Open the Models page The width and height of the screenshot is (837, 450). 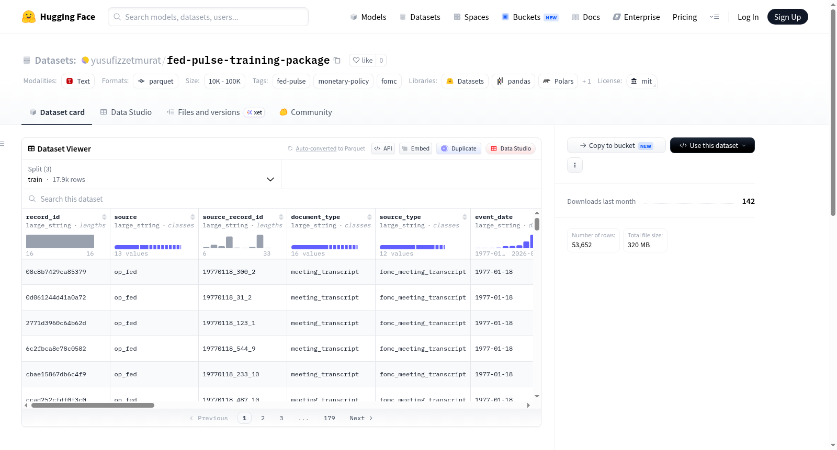[x=368, y=17]
